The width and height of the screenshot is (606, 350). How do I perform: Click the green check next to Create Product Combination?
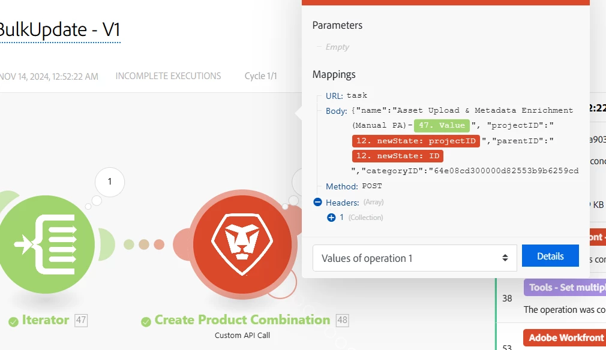tap(146, 322)
